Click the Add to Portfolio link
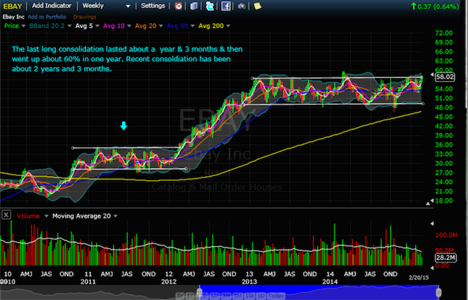468x300 pixels. click(47, 15)
